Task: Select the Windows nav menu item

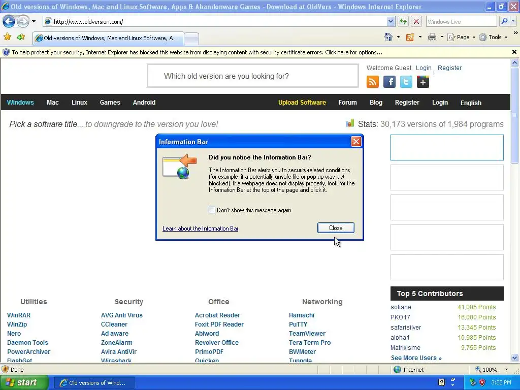Action: (x=20, y=103)
